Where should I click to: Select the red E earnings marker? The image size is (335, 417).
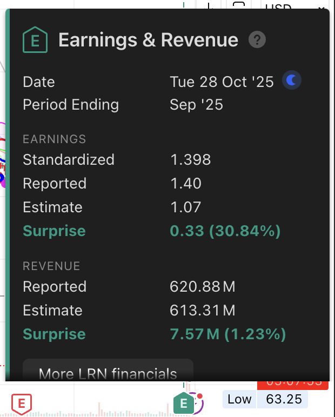click(22, 403)
